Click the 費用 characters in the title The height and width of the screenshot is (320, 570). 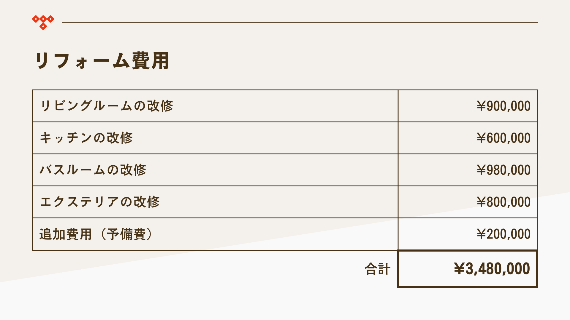[x=151, y=61]
